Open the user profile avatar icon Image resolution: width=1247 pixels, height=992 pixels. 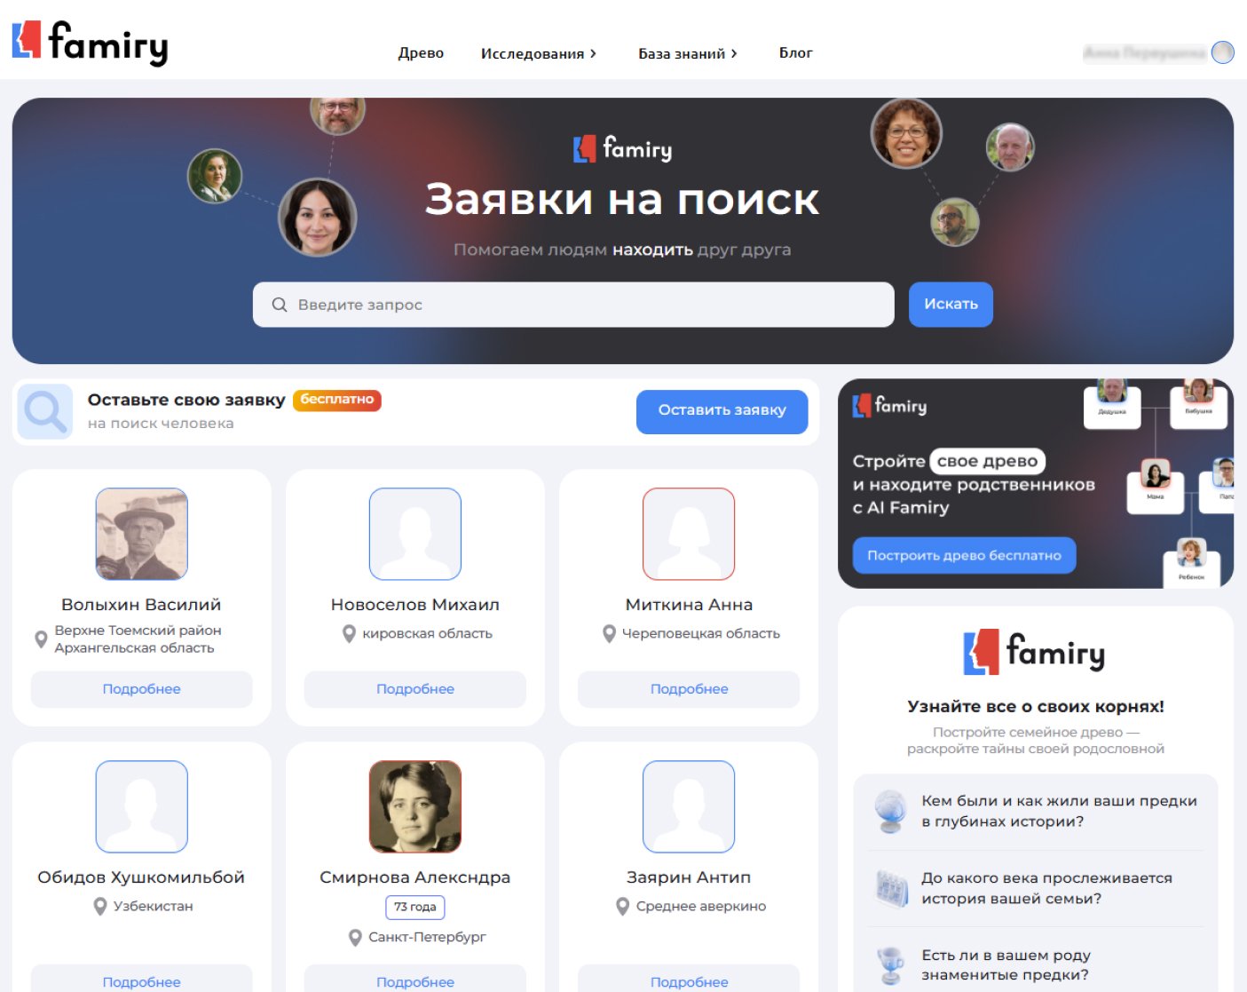pos(1222,52)
